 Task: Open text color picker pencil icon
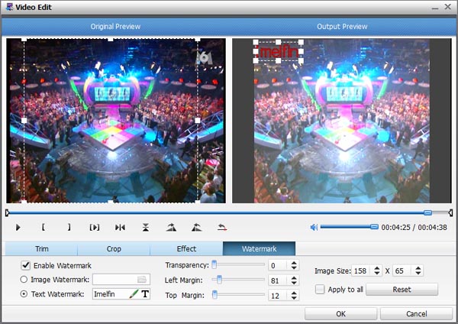(134, 294)
